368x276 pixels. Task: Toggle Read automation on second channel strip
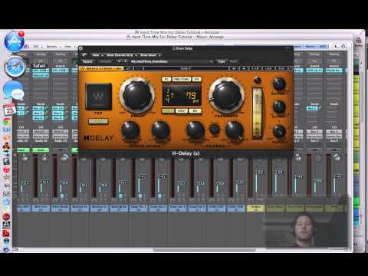tap(41, 150)
